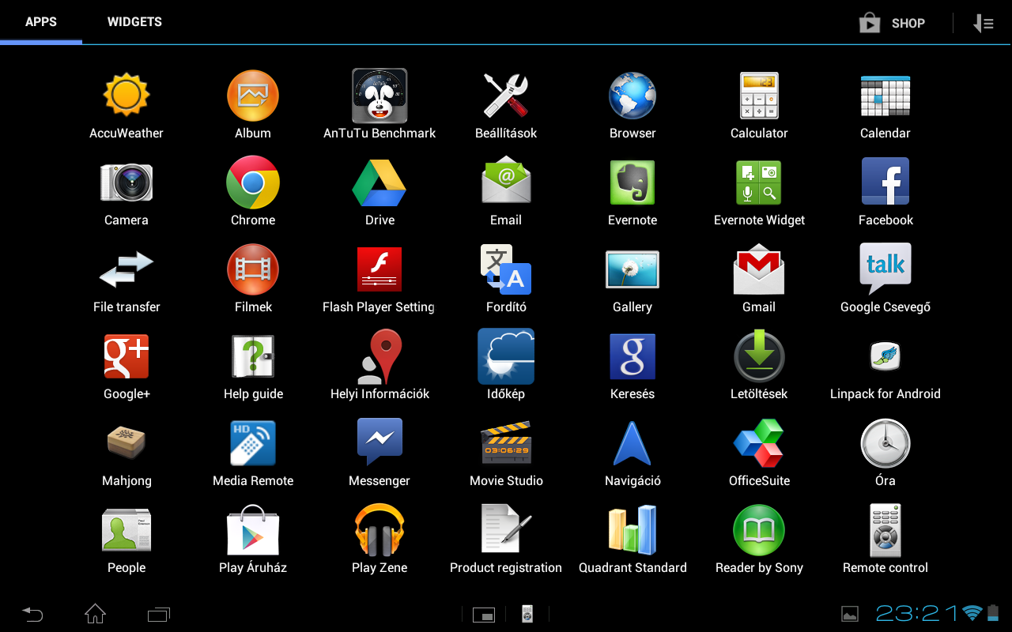Launch Google Csevegő talk app
Viewport: 1012px width, 632px height.
(x=885, y=279)
